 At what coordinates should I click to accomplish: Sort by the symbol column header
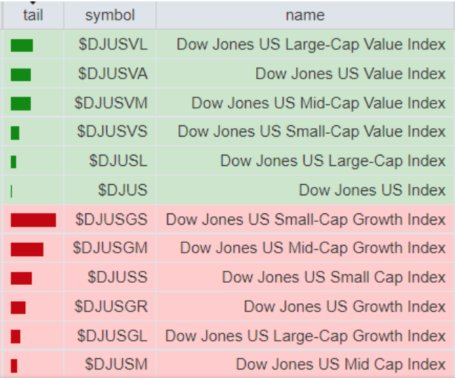coord(110,15)
